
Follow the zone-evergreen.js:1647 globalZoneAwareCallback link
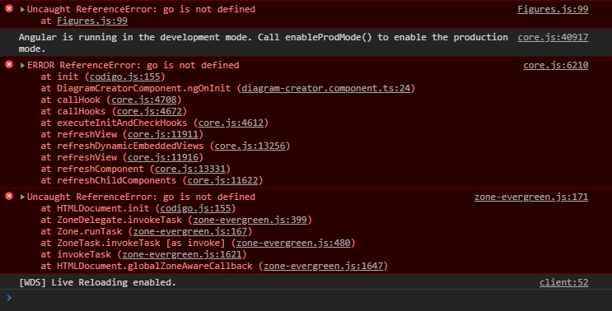pyautogui.click(x=323, y=266)
